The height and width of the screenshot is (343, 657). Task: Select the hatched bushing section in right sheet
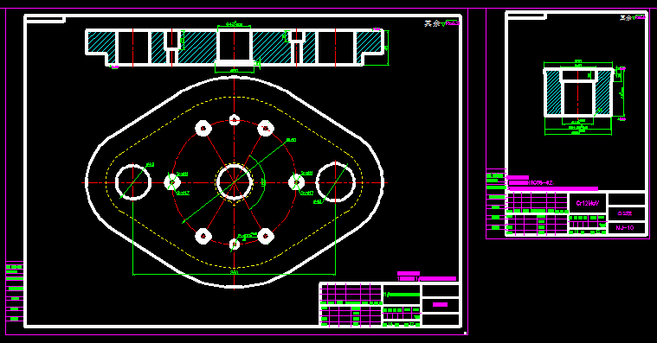tap(578, 92)
